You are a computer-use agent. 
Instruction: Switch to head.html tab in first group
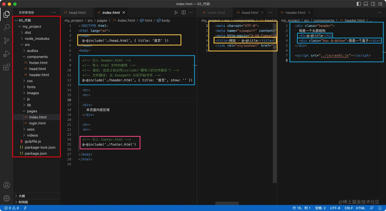(77, 12)
